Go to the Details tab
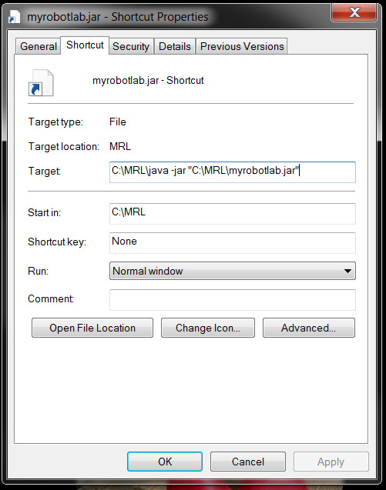The height and width of the screenshot is (490, 386). [x=175, y=46]
